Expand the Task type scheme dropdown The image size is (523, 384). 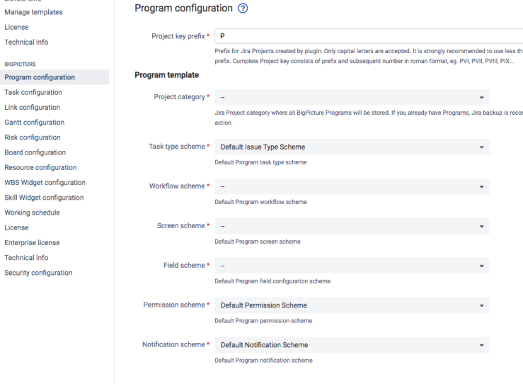351,147
